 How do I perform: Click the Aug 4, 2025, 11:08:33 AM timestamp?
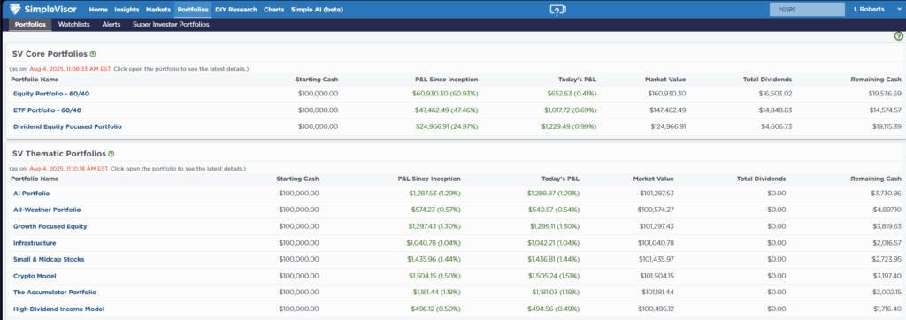(71, 69)
